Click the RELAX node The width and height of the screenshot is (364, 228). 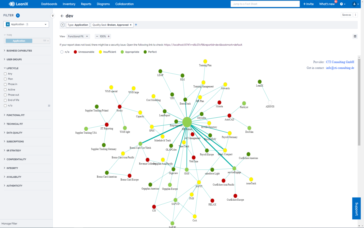pos(212,201)
